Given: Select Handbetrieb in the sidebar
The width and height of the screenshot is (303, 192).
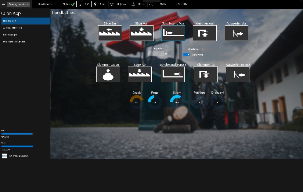Looking at the screenshot, I should [x=26, y=21].
